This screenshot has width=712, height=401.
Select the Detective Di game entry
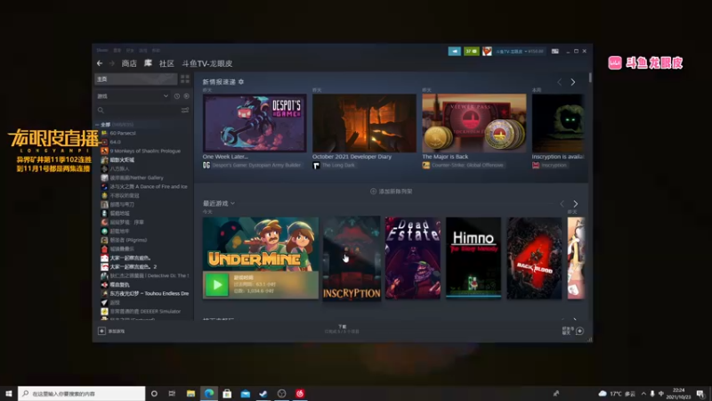145,275
